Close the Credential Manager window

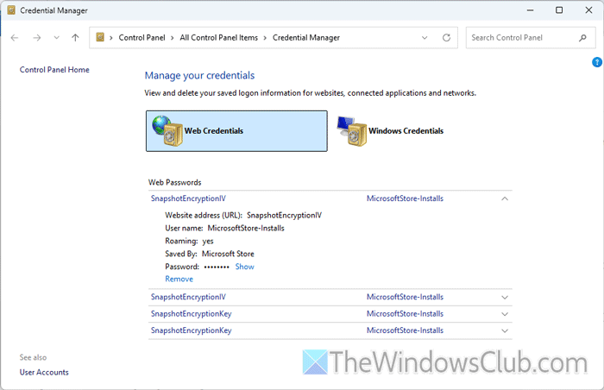coord(588,10)
